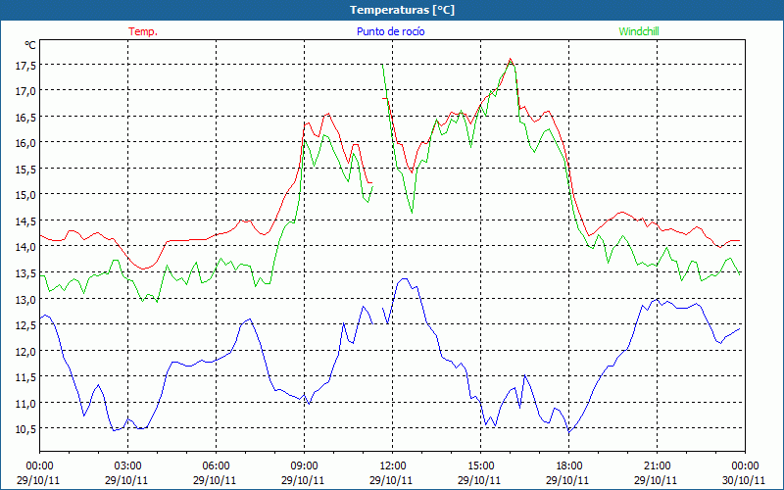Viewport: 784px width, 490px height.
Task: Click the 14,0 y-axis value
Action: pos(26,247)
